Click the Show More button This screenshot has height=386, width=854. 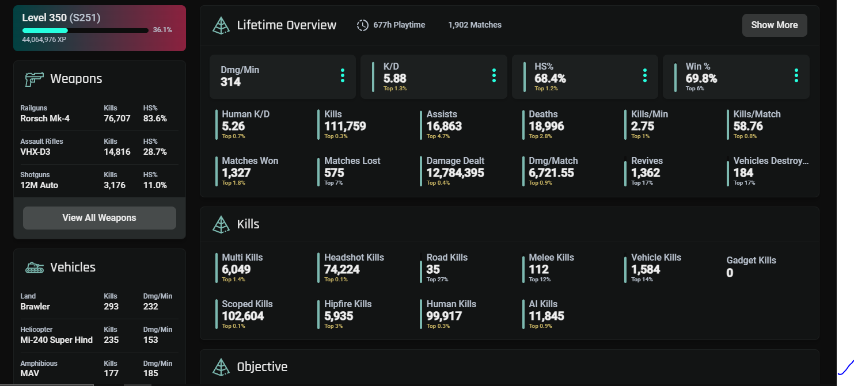775,25
